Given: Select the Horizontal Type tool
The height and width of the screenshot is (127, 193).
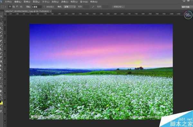Looking at the screenshot, I should (1, 78).
